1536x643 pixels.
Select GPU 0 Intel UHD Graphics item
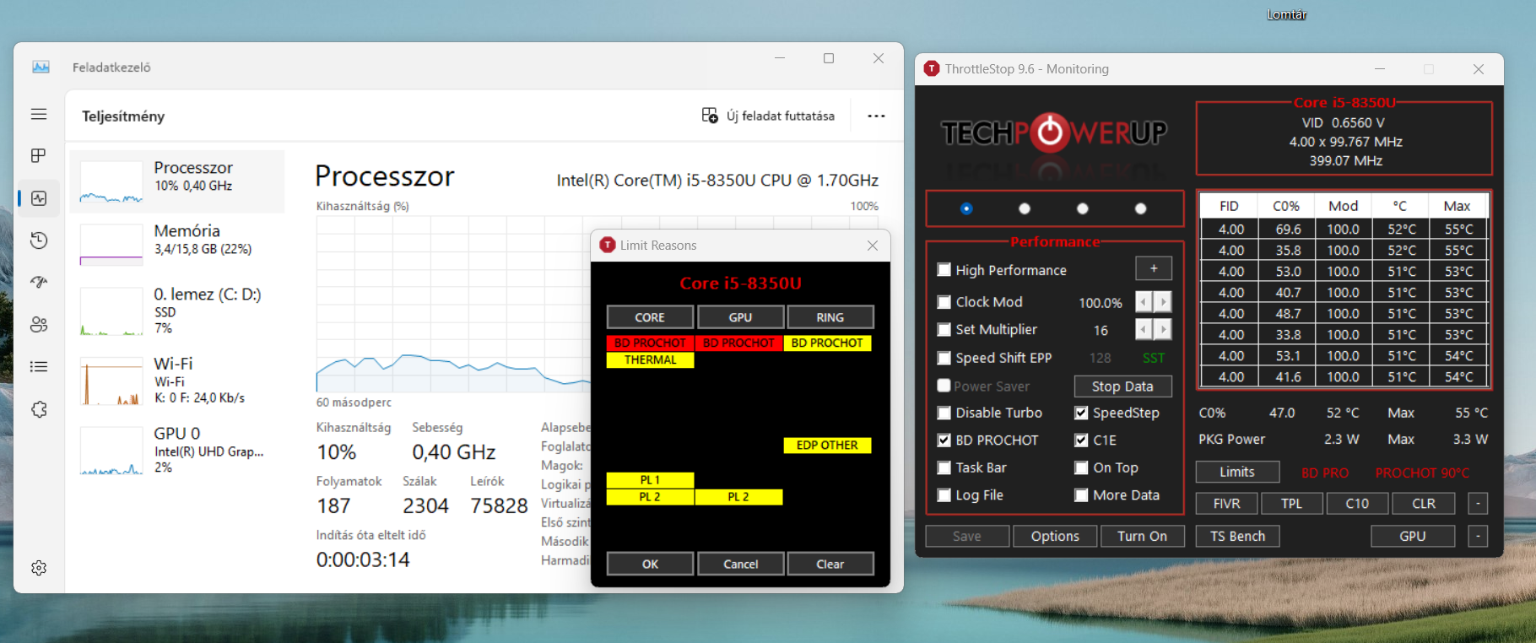177,449
